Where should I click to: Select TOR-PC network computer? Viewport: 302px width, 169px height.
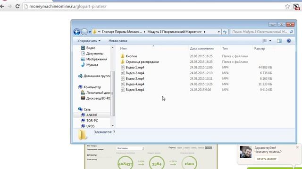[x=90, y=121]
